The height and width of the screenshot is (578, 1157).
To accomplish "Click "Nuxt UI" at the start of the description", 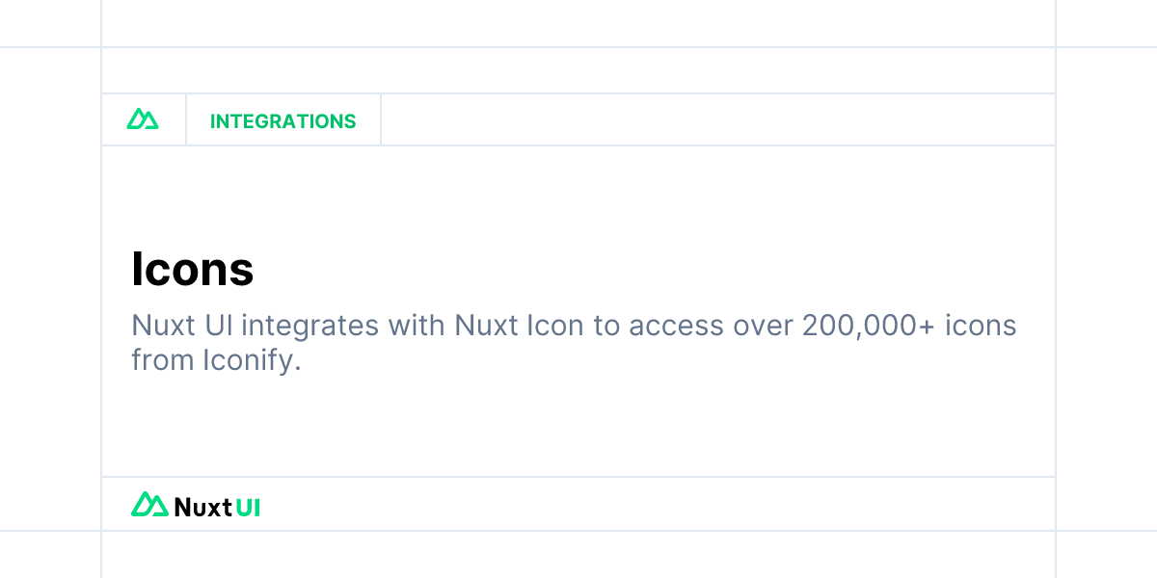I will pos(182,326).
